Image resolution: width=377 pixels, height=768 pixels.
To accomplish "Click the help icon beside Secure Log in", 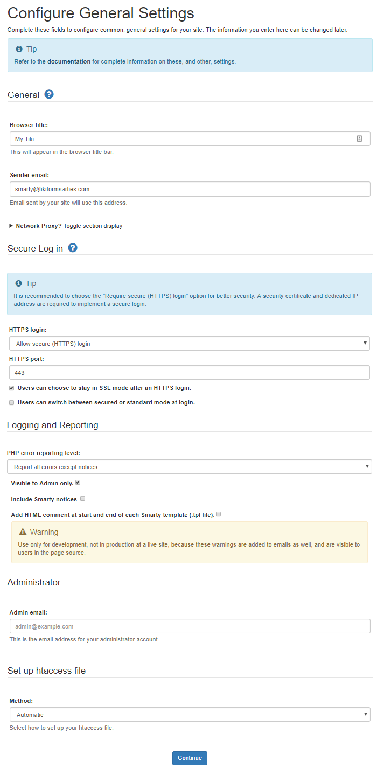I will (73, 248).
